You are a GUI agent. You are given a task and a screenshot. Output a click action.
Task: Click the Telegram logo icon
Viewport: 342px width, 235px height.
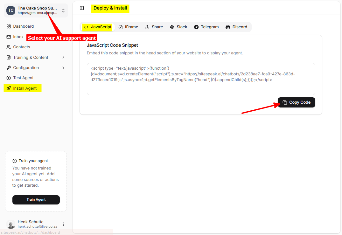click(196, 27)
